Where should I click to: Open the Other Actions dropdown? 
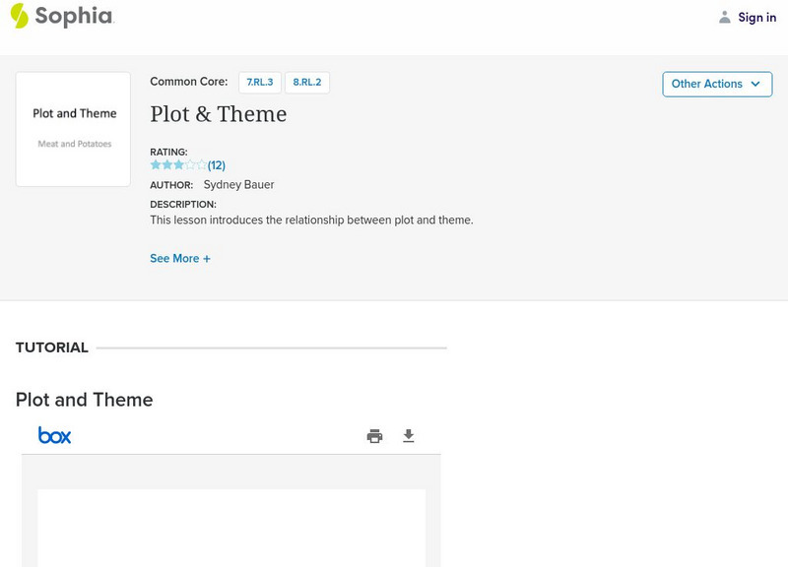(717, 84)
